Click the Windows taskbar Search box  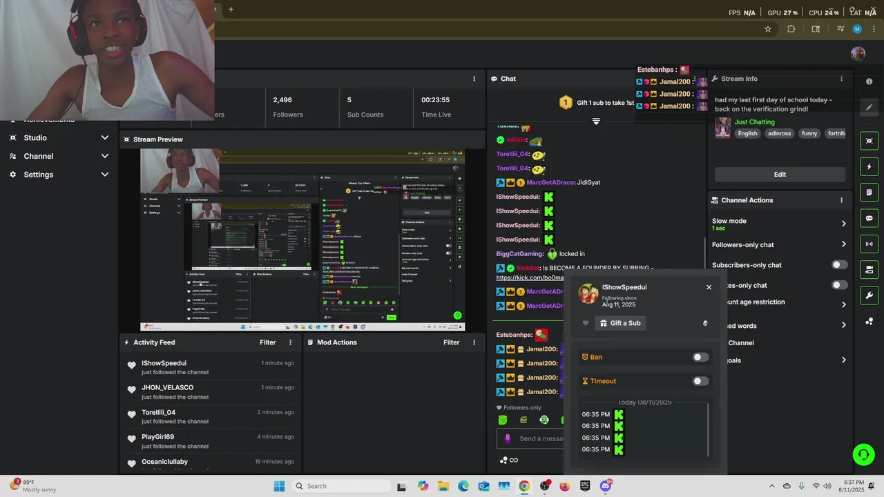pos(340,486)
